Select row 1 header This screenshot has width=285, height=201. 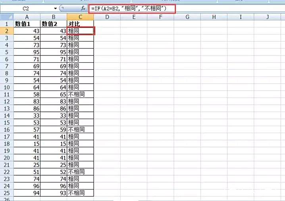pos(7,24)
